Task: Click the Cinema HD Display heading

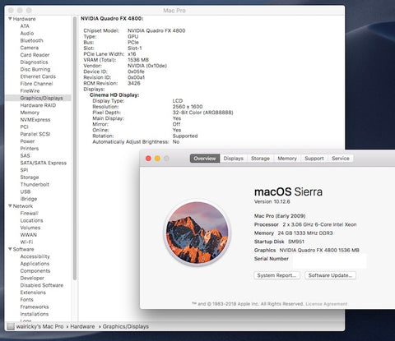Action: click(114, 95)
